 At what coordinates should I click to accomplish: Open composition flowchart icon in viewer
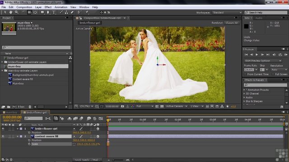(x=222, y=106)
